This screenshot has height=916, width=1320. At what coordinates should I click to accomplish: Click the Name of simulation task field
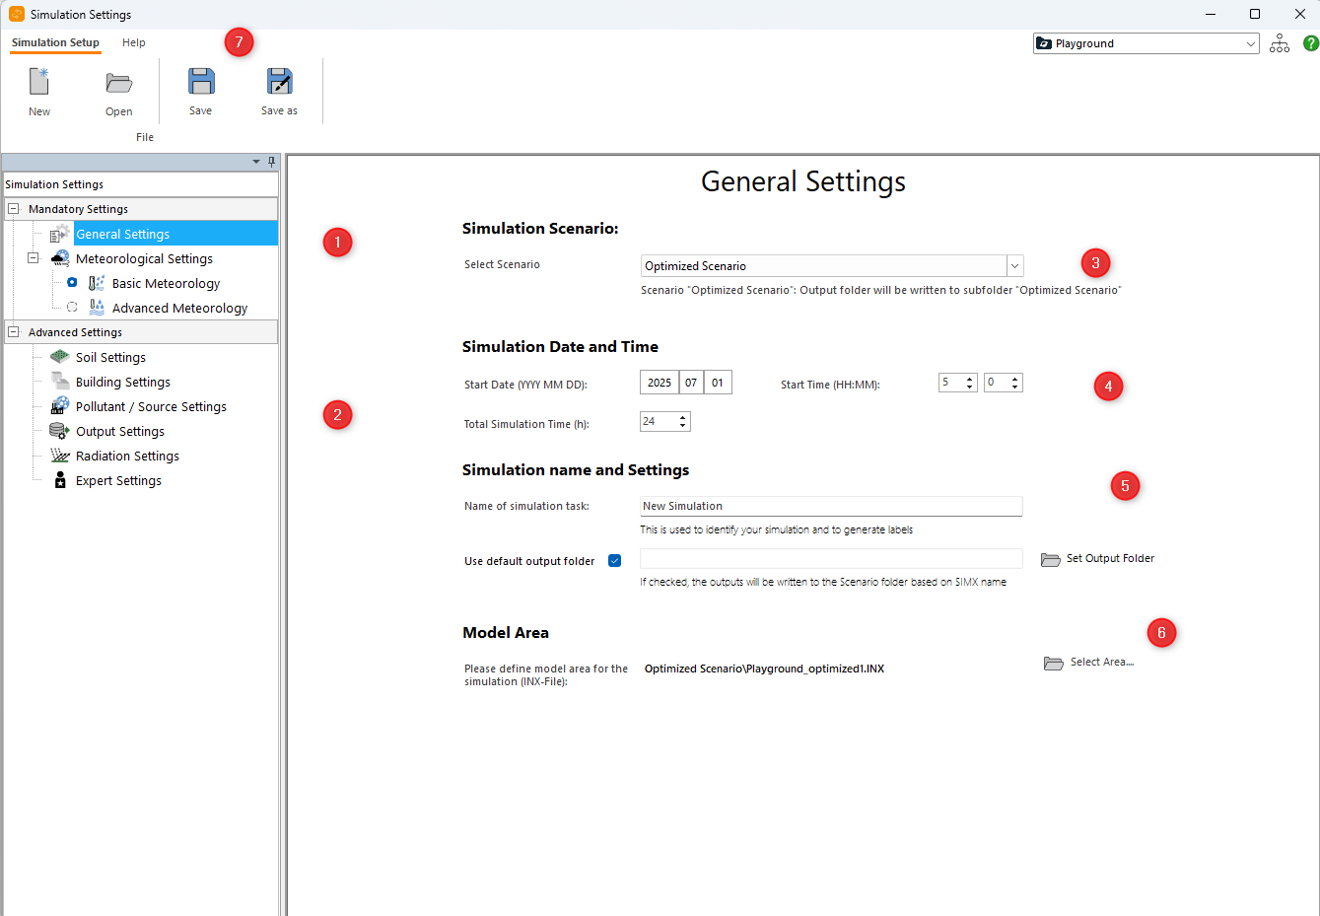[x=830, y=506]
